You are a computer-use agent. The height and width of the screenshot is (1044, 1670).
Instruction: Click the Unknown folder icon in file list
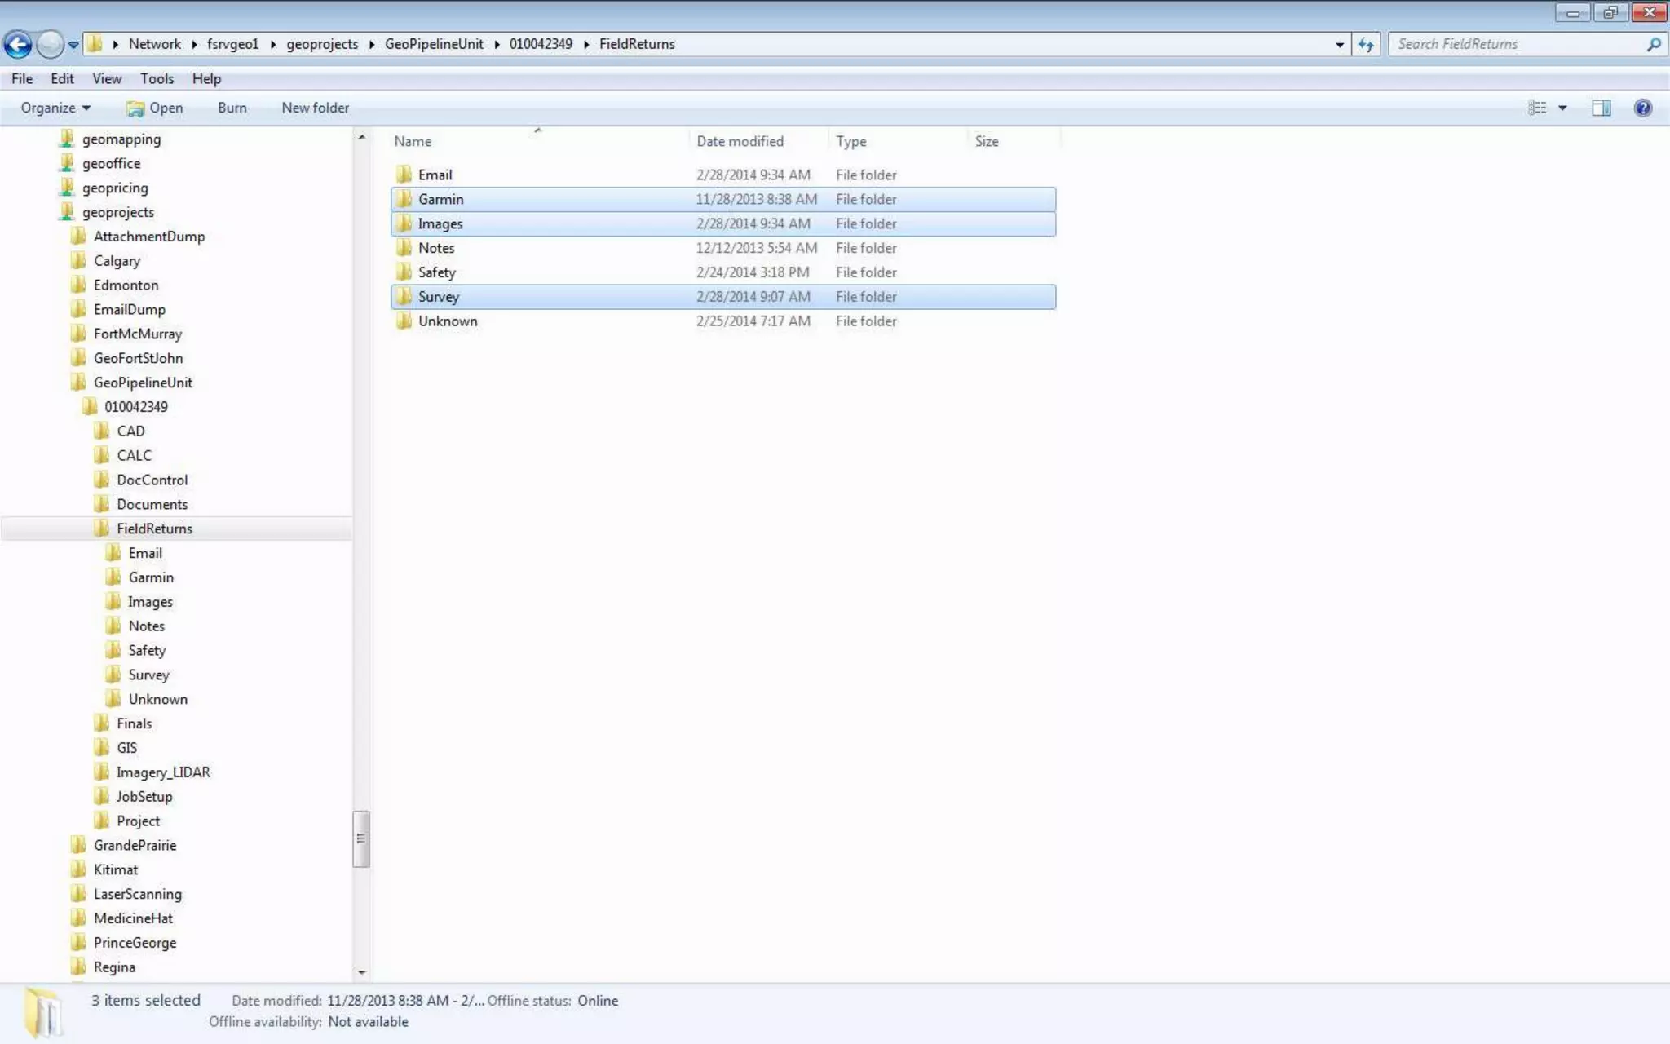404,321
